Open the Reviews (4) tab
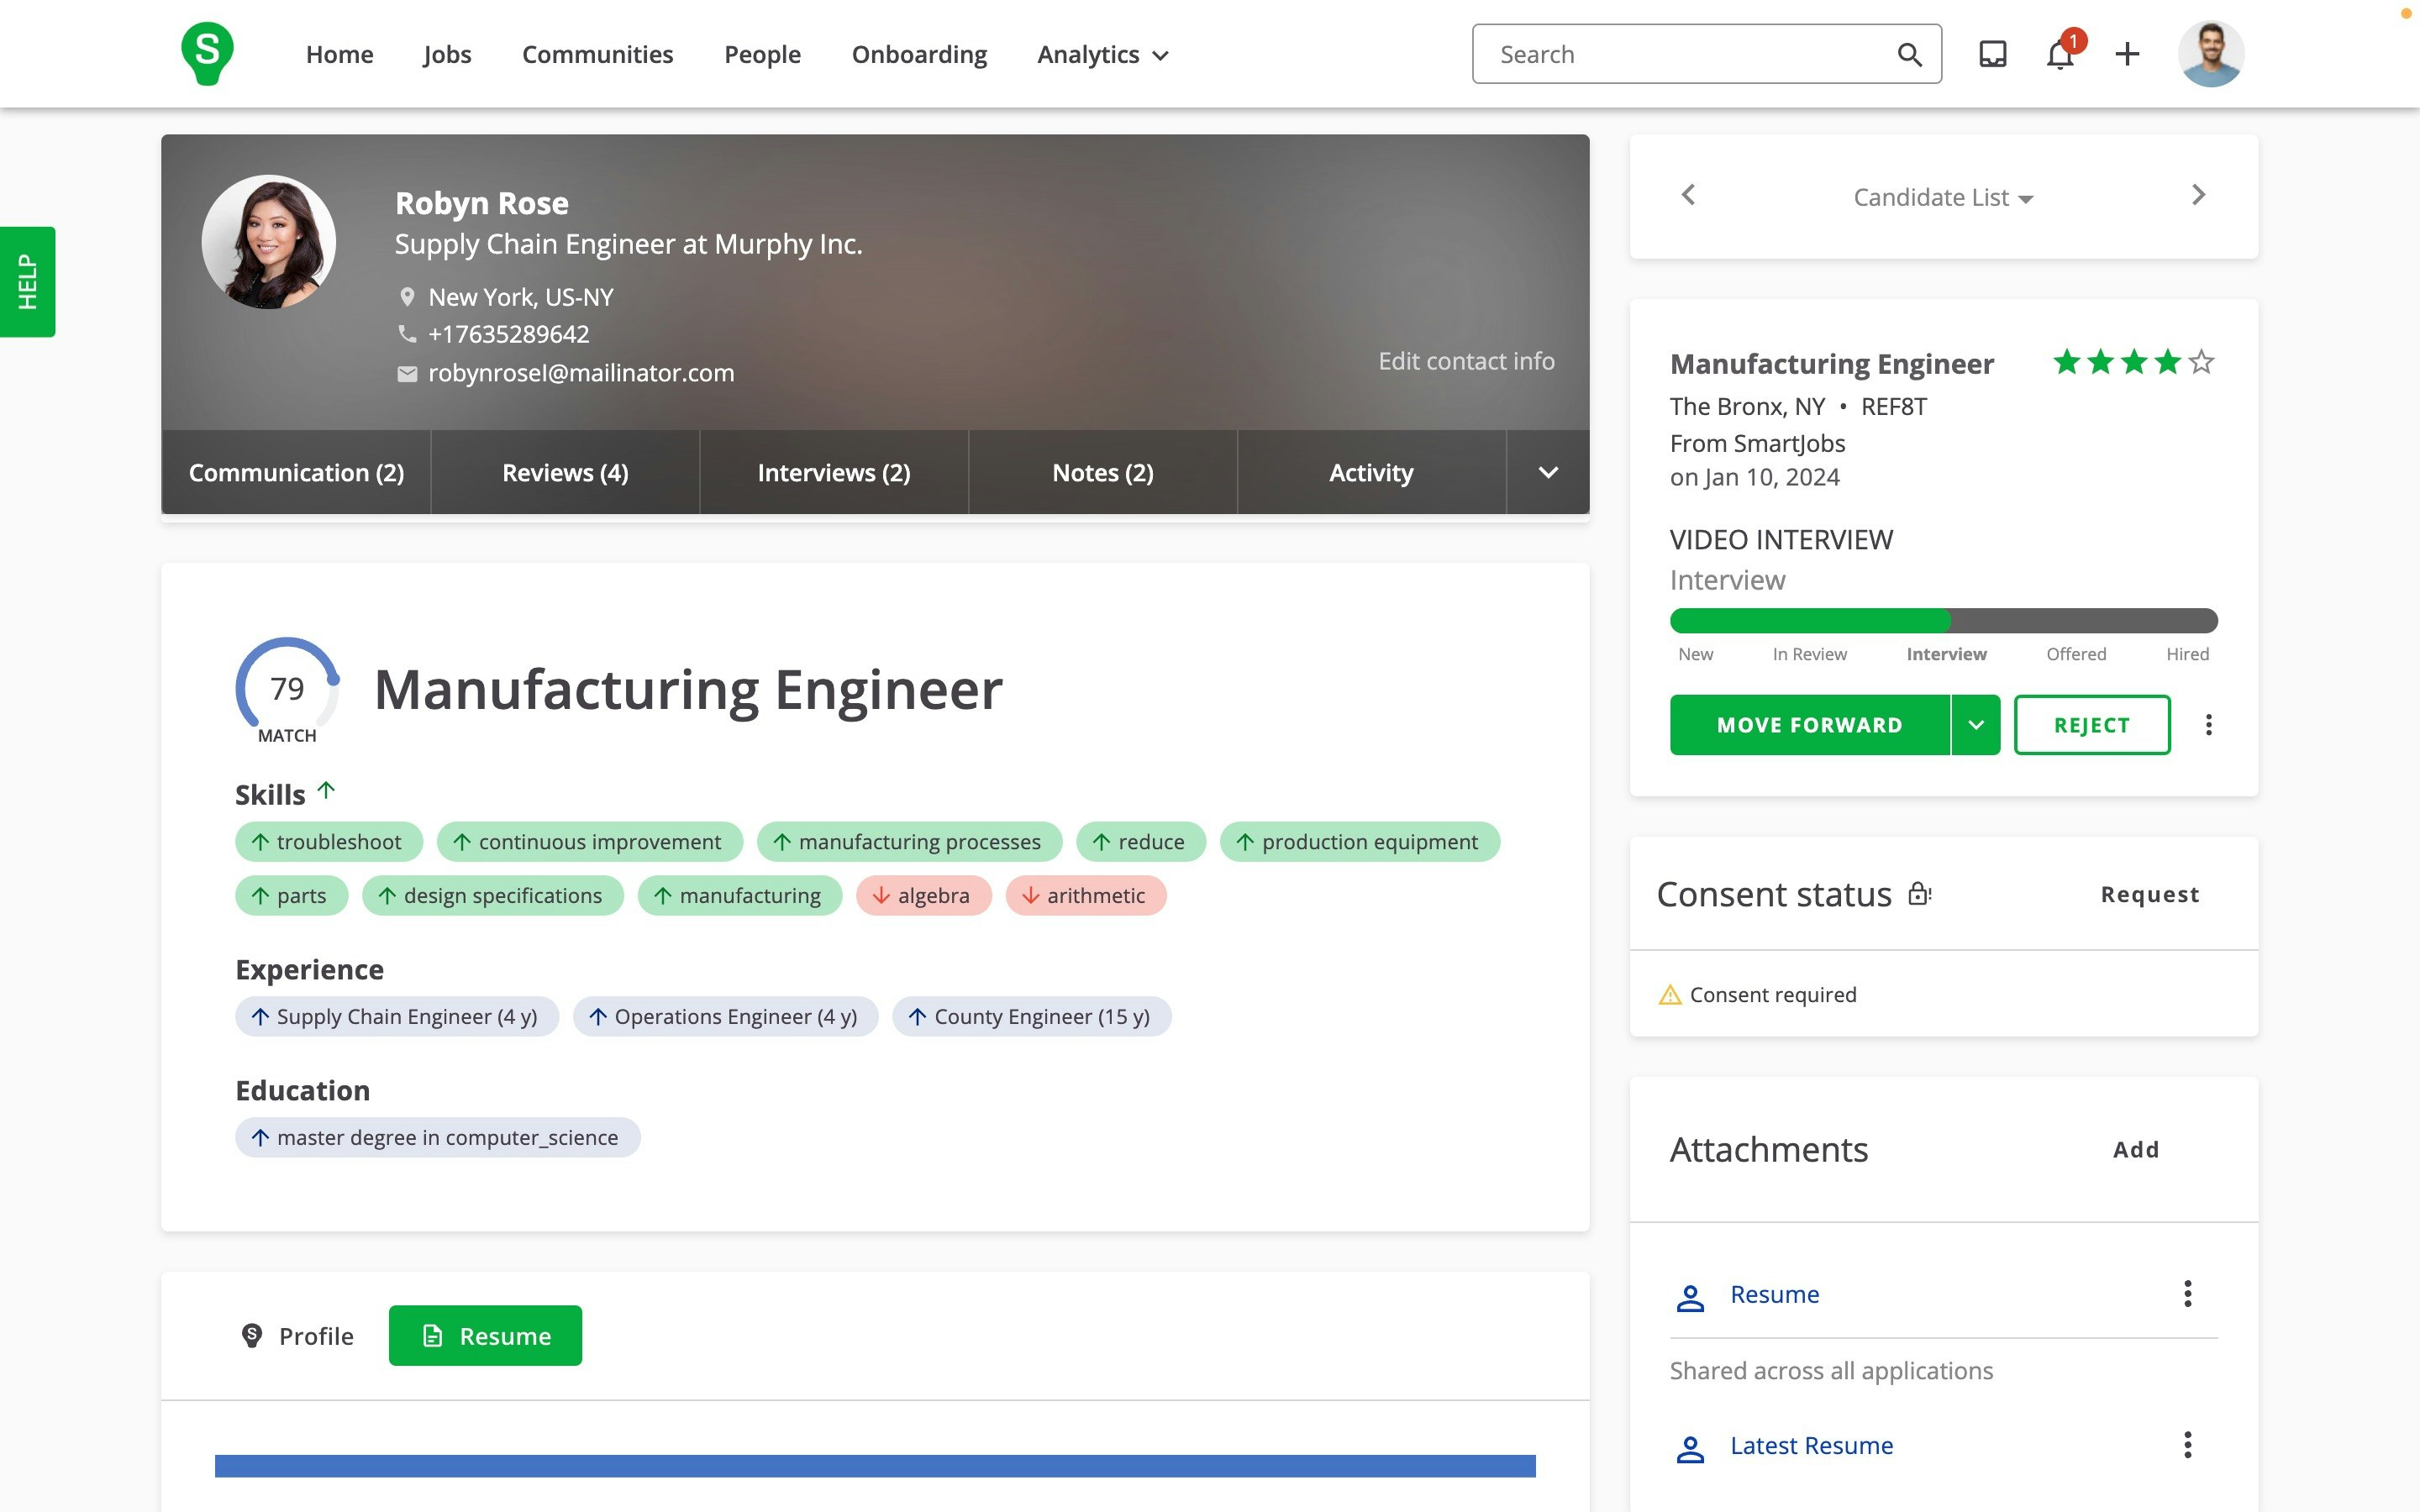This screenshot has width=2420, height=1512. 565,472
